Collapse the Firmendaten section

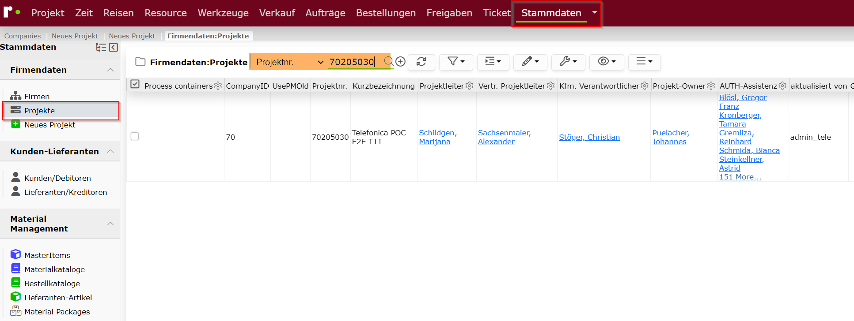(x=110, y=70)
